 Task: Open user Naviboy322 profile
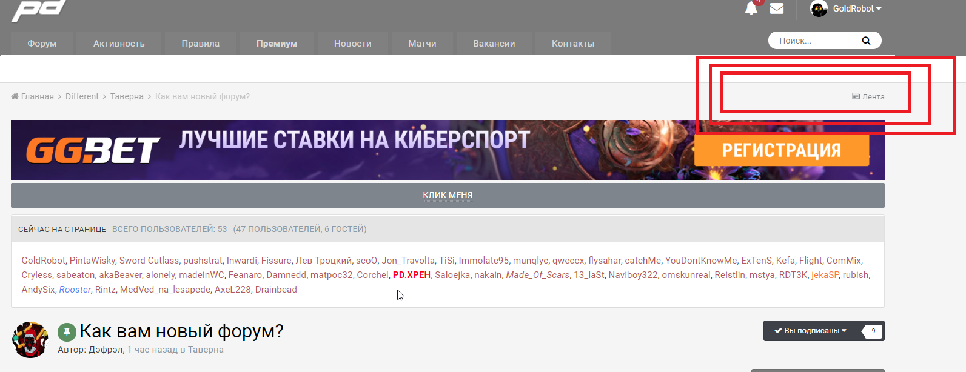[x=633, y=275]
